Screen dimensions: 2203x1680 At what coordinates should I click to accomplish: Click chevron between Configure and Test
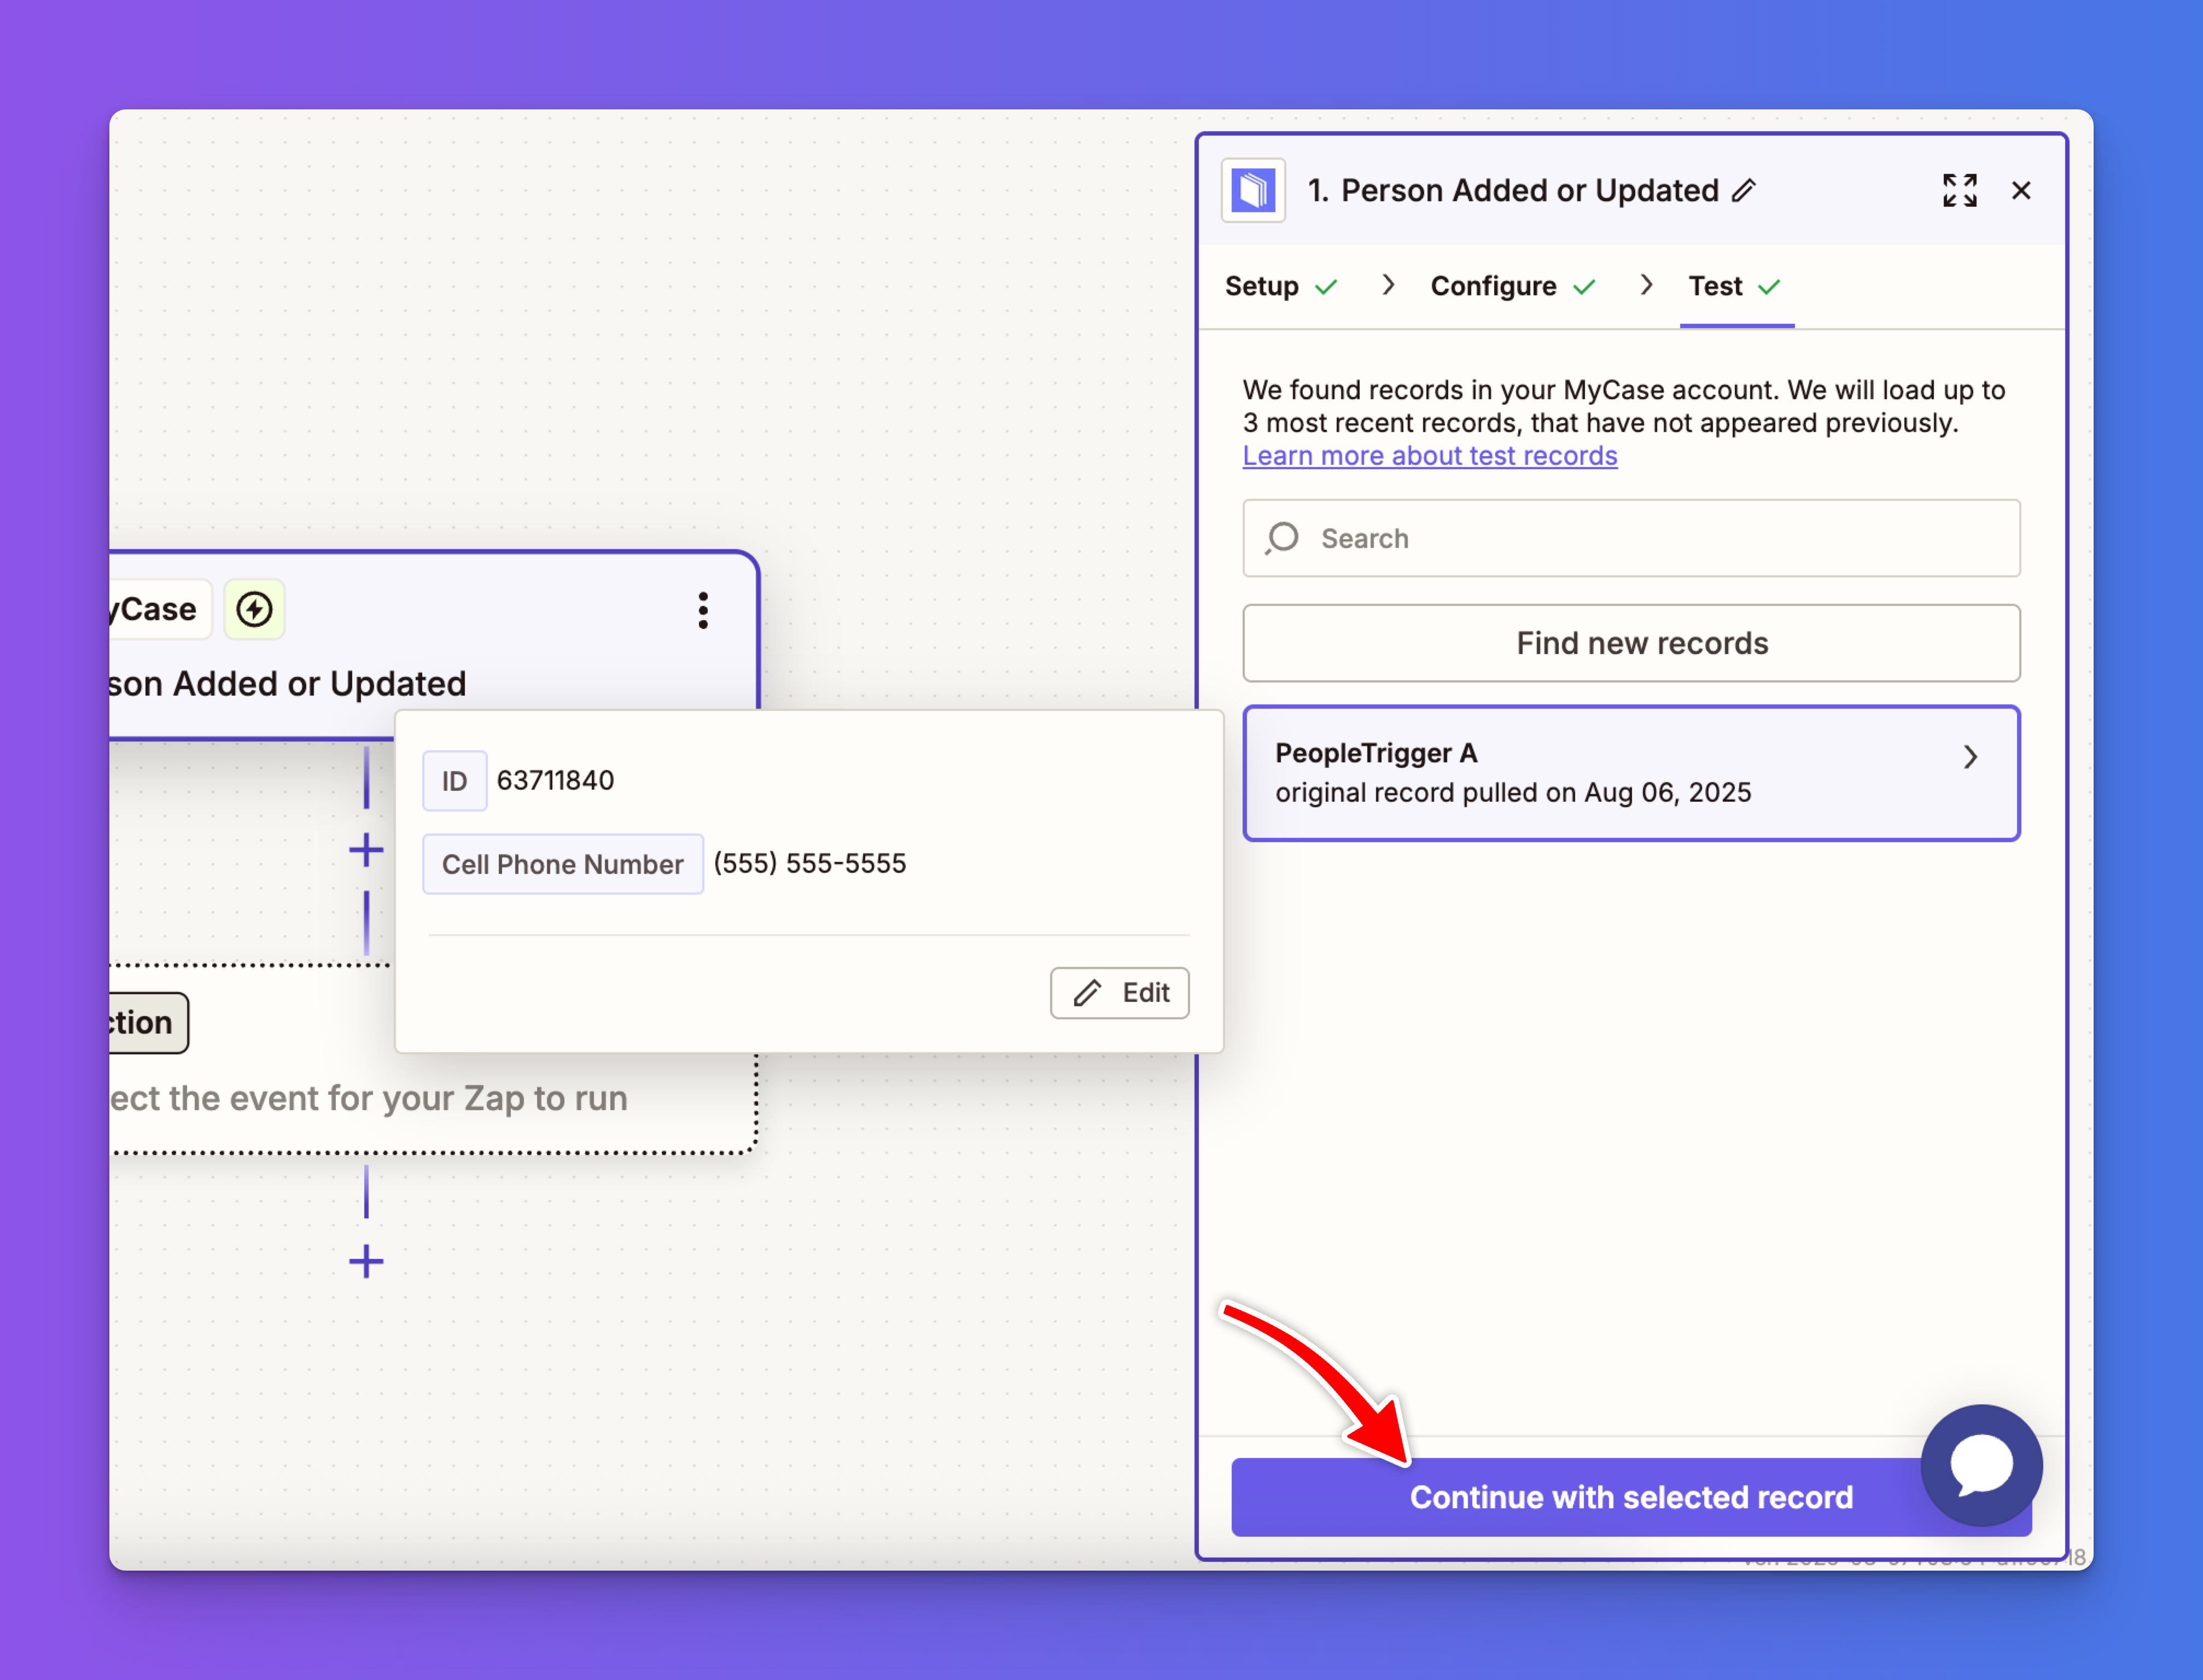tap(1646, 285)
